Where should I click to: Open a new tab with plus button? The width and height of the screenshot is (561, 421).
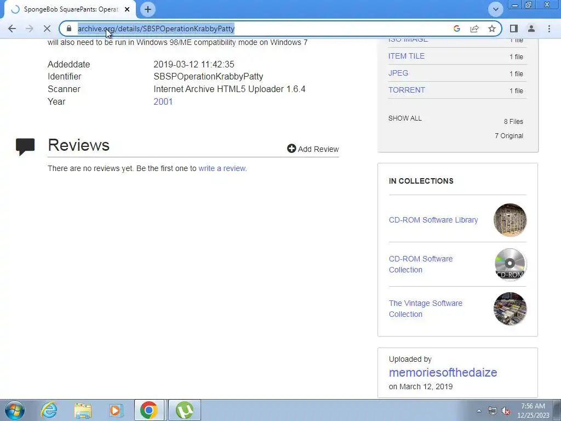pos(148,9)
